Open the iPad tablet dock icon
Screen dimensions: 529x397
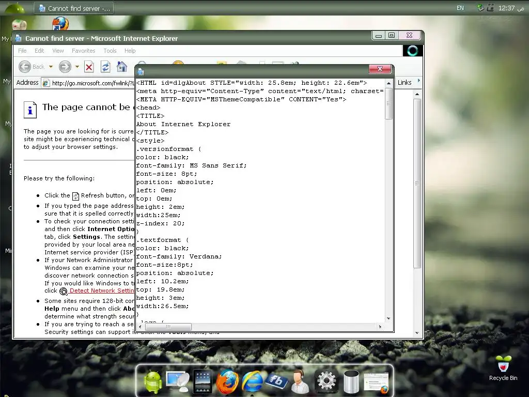point(203,381)
